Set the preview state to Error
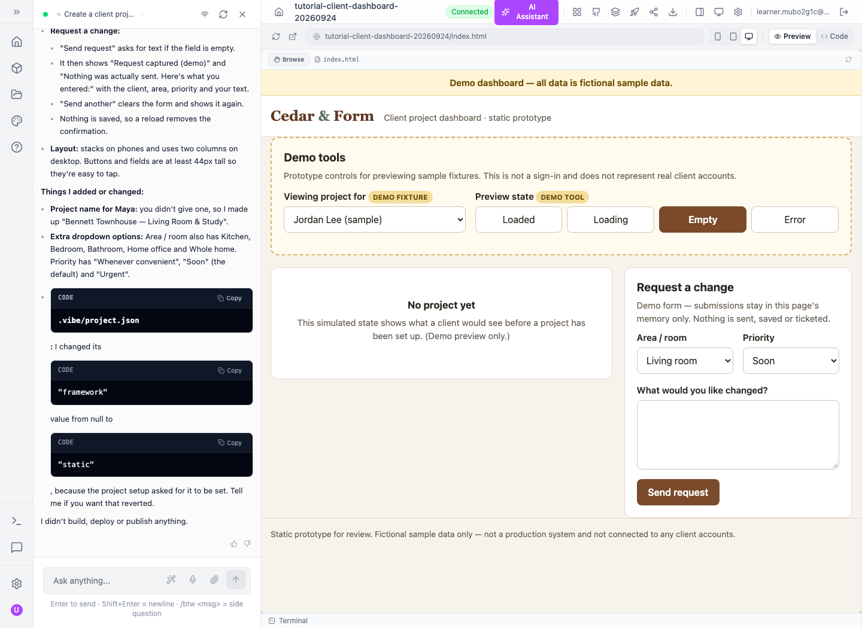 tap(795, 220)
